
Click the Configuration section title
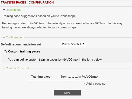[15, 37]
